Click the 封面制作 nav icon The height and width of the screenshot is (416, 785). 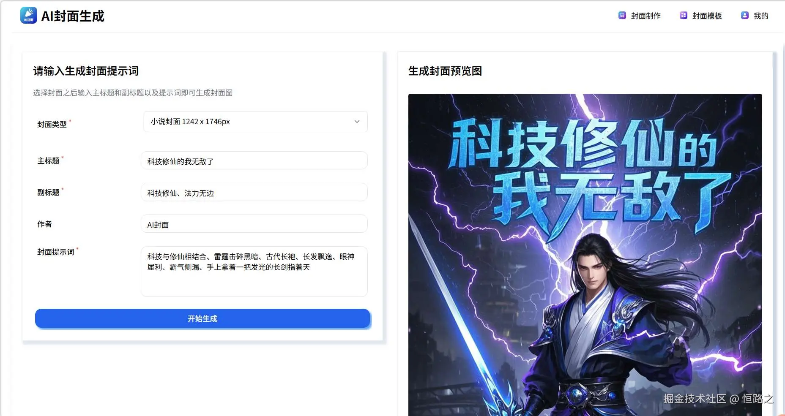pos(622,16)
